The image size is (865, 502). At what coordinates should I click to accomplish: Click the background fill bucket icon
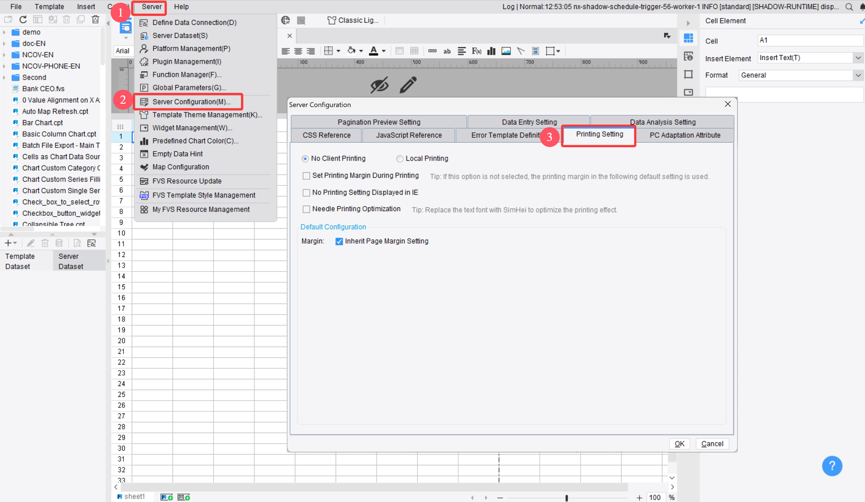[x=352, y=51]
